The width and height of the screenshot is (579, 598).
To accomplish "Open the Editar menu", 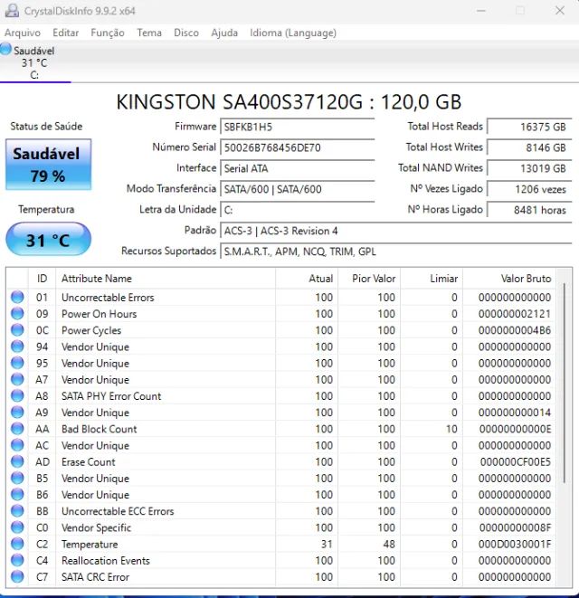I will coord(66,33).
